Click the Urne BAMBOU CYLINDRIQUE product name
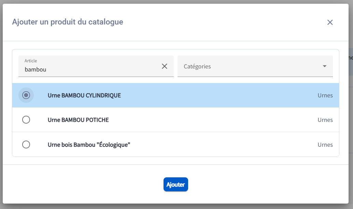The height and width of the screenshot is (209, 353). tap(84, 96)
